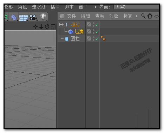
Task: Open Object Manager 对象 menu
Action: pyautogui.click(x=113, y=16)
